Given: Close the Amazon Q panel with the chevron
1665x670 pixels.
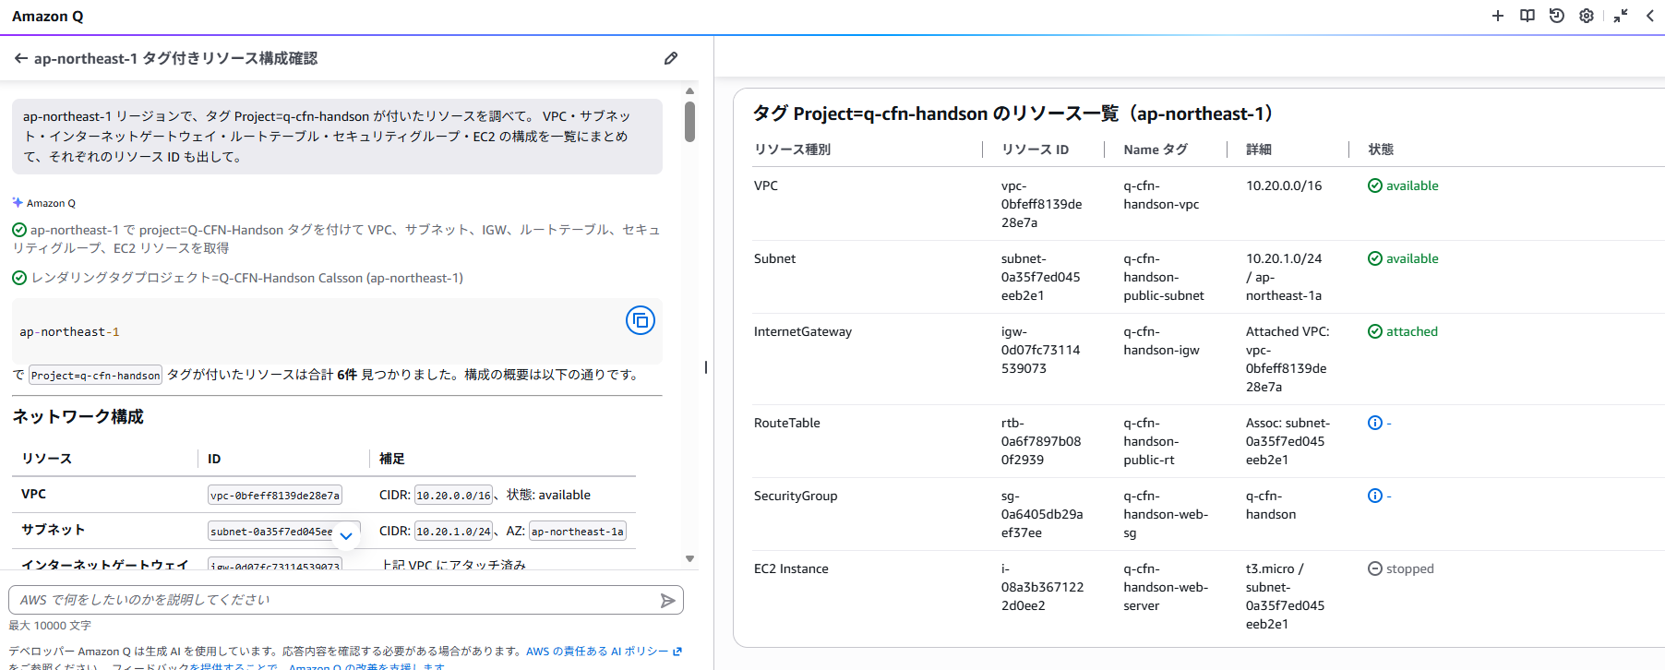Looking at the screenshot, I should point(1650,16).
